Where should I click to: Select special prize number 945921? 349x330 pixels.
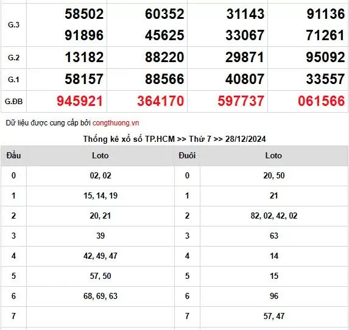tap(80, 101)
